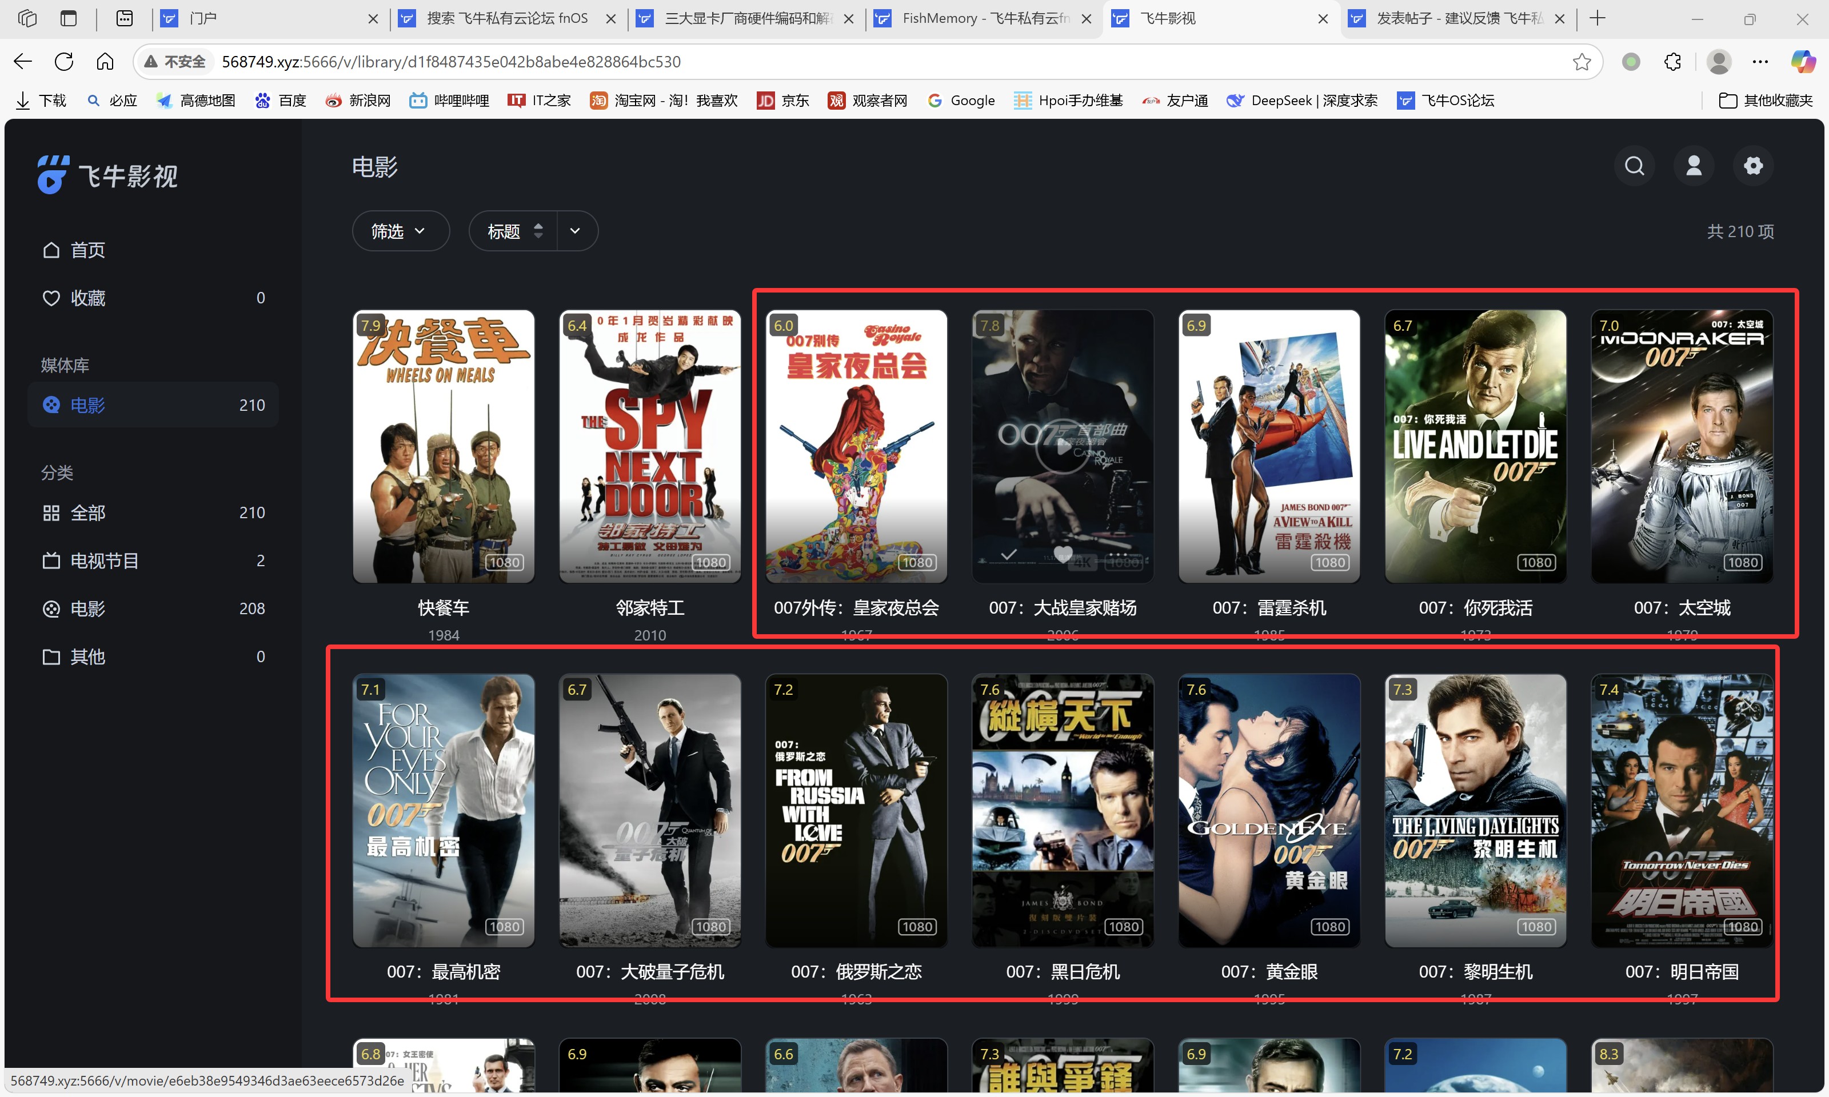
Task: Open the Google bookmark
Action: [961, 101]
